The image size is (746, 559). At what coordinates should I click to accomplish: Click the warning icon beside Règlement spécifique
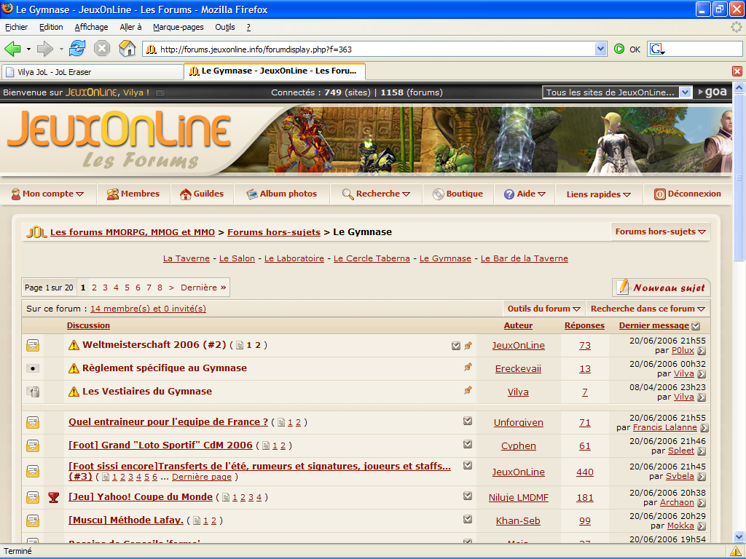click(74, 368)
